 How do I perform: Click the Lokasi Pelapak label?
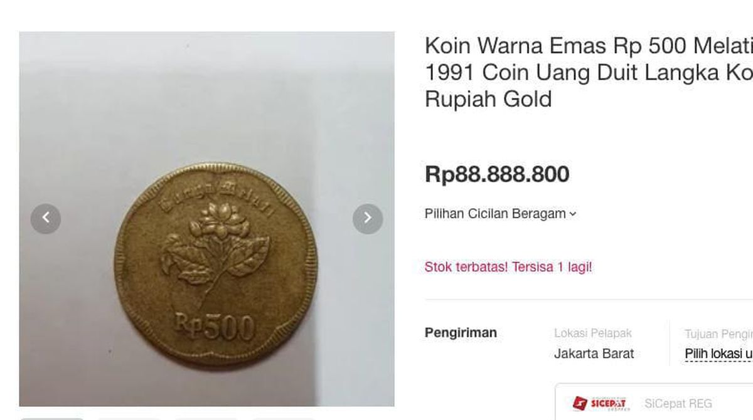click(x=593, y=333)
